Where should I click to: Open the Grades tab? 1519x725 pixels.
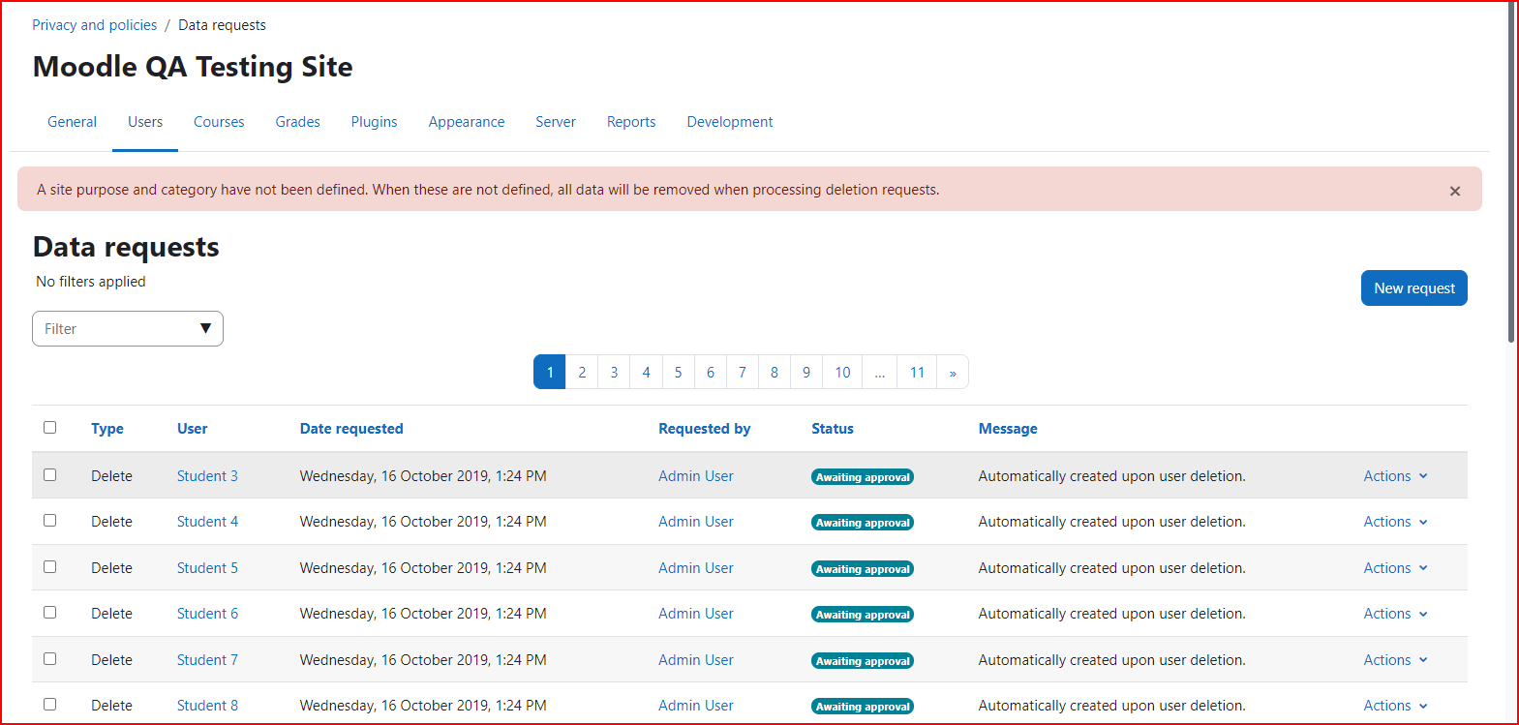(x=297, y=122)
